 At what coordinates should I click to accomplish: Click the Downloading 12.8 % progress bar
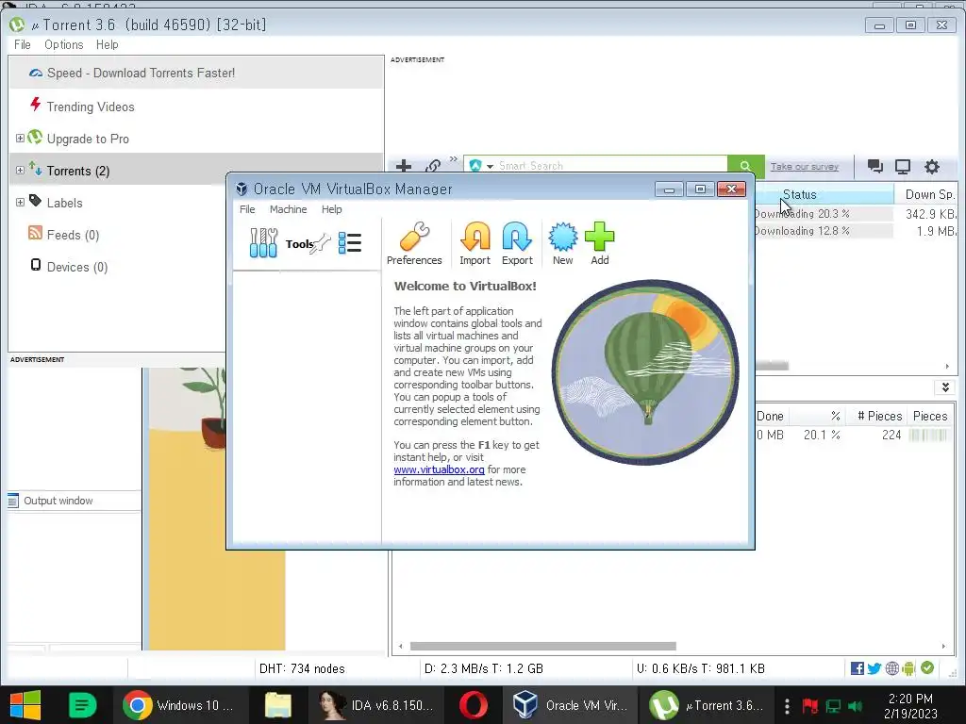point(824,231)
